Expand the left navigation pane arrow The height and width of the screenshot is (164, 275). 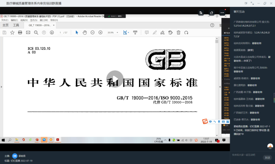(x=2, y=87)
